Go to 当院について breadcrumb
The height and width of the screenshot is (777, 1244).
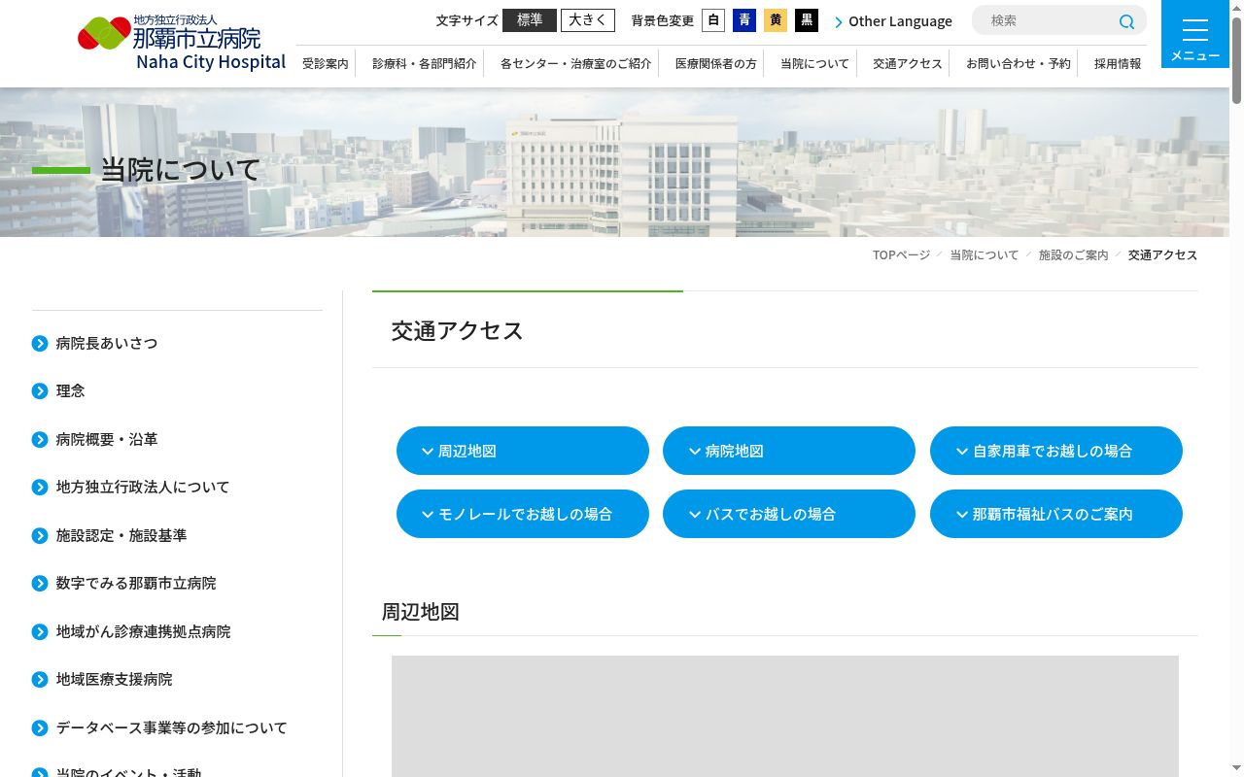(x=984, y=254)
